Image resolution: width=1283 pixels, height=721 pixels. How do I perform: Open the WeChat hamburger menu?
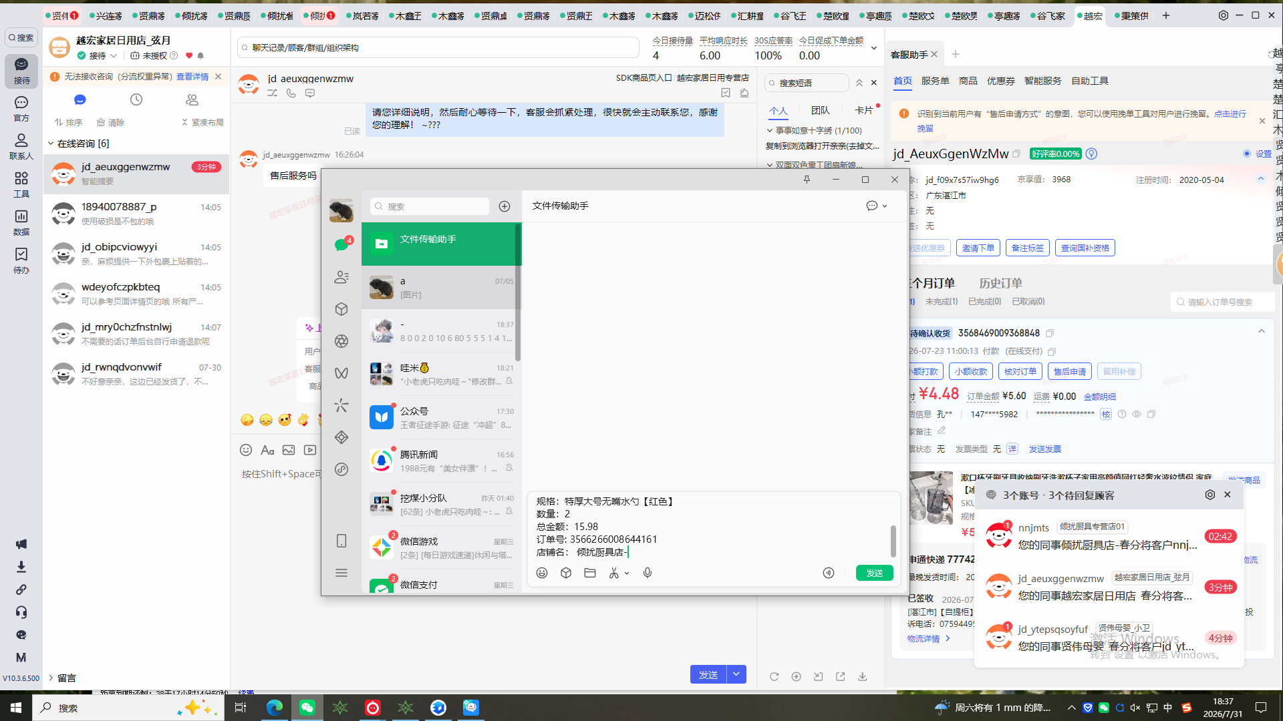point(341,573)
